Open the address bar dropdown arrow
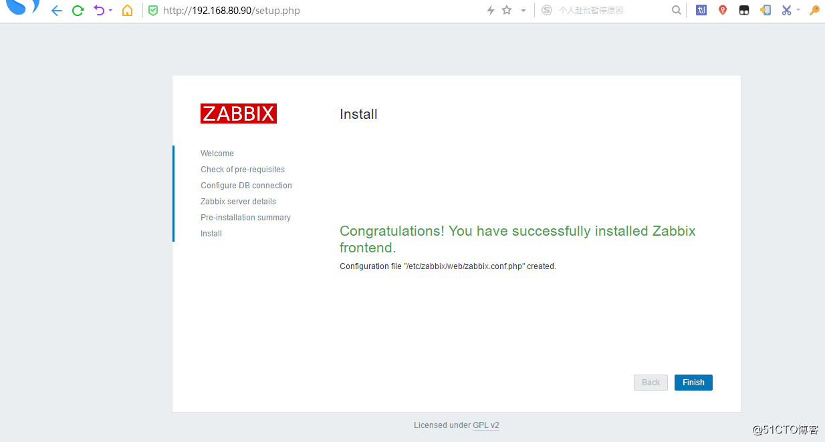The image size is (825, 442). 523,11
